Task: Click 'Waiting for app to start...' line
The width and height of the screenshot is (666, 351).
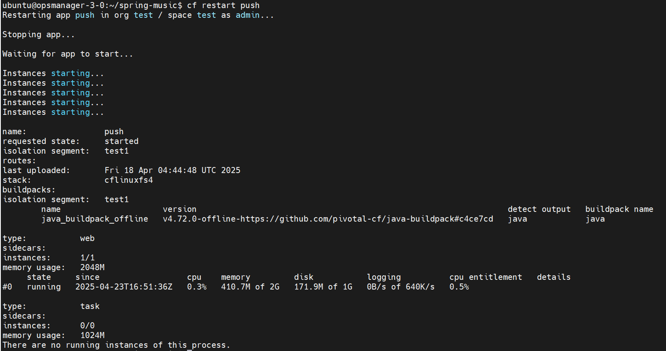Action: pyautogui.click(x=68, y=54)
